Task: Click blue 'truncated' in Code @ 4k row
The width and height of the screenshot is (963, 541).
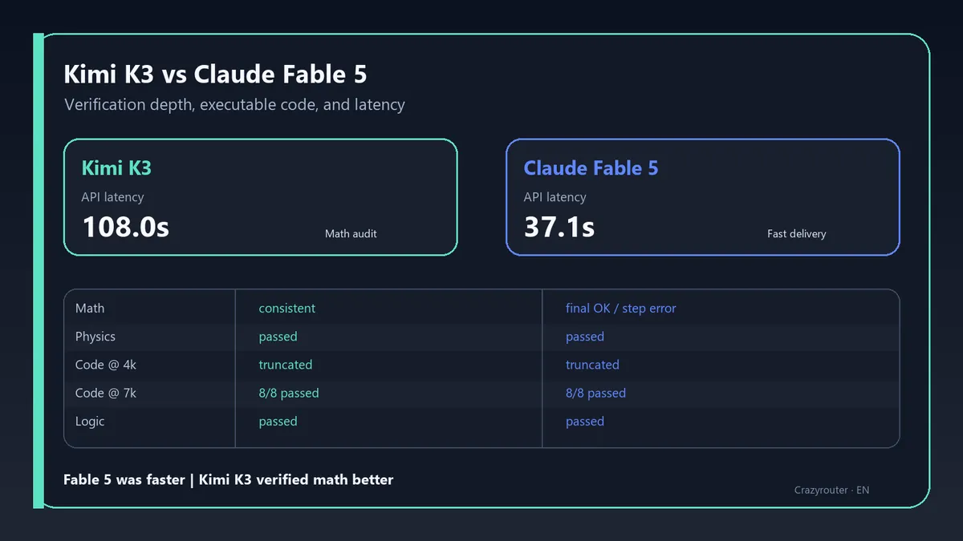Action: click(592, 365)
